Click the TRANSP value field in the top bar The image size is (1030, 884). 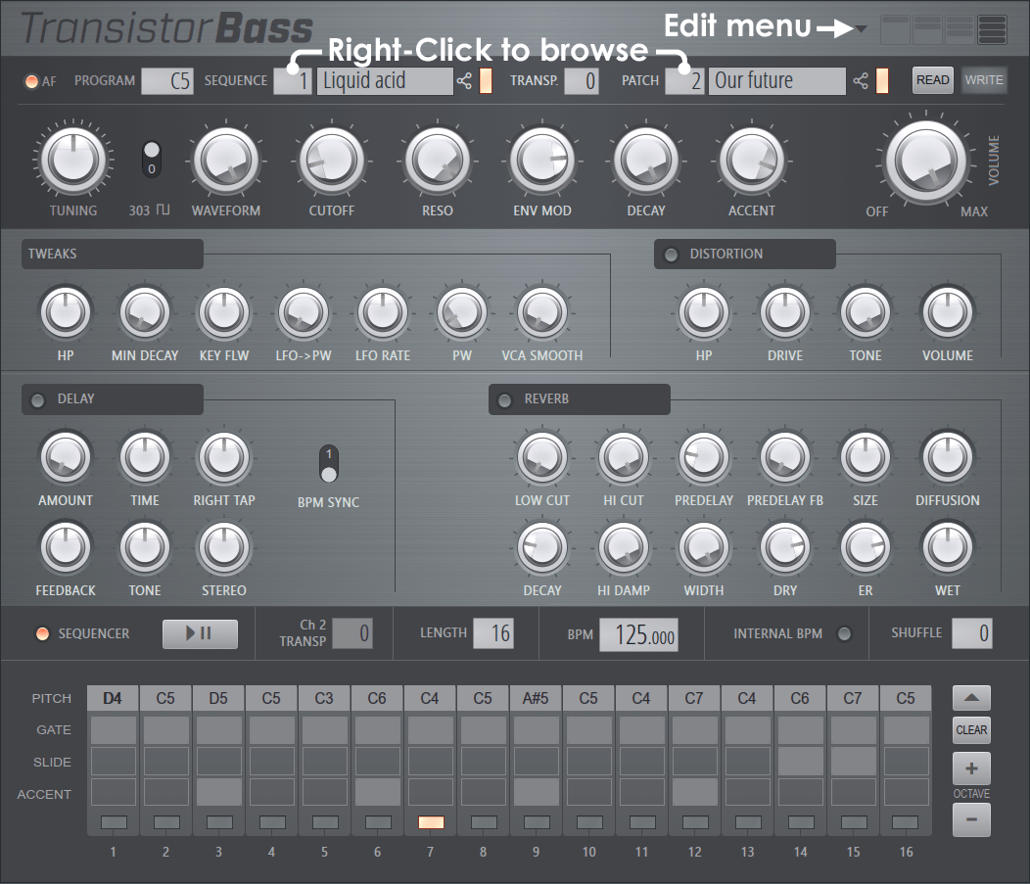[582, 81]
